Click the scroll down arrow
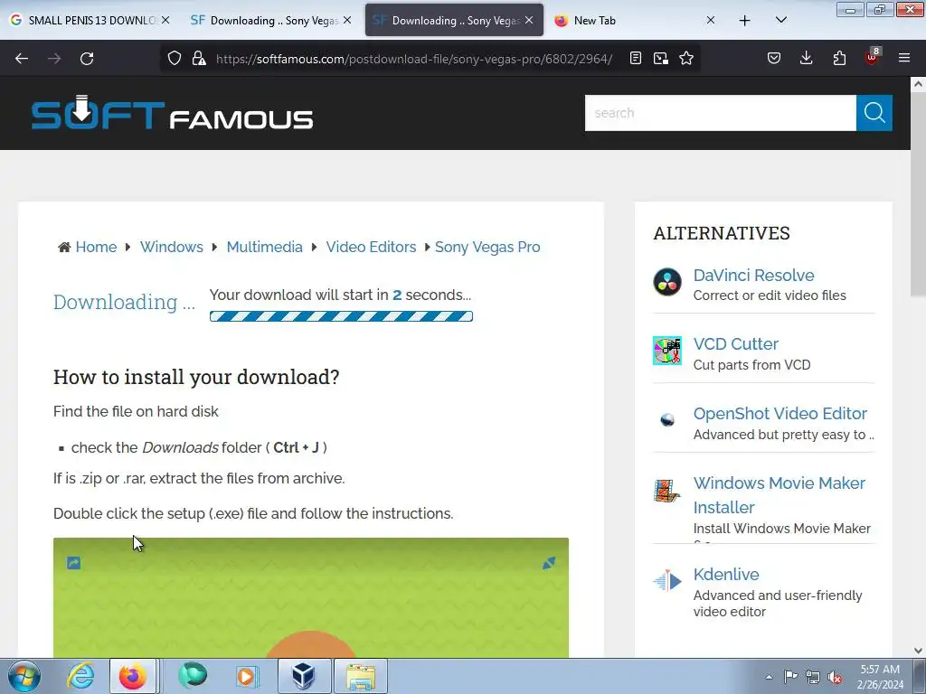 [918, 651]
